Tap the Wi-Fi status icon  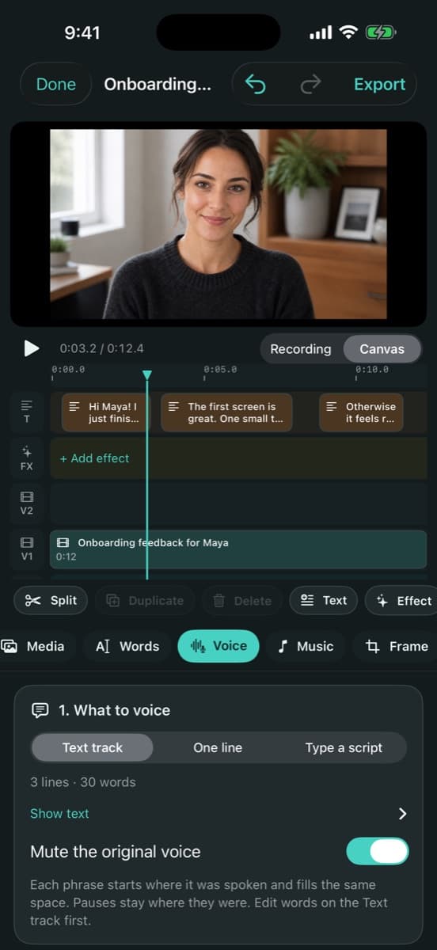click(348, 32)
